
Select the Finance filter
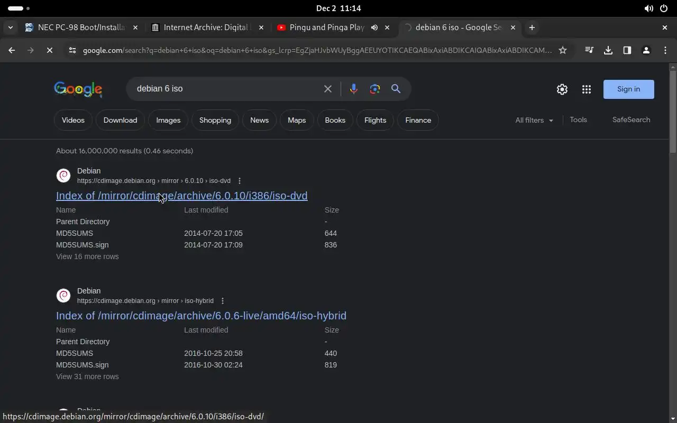(x=418, y=120)
